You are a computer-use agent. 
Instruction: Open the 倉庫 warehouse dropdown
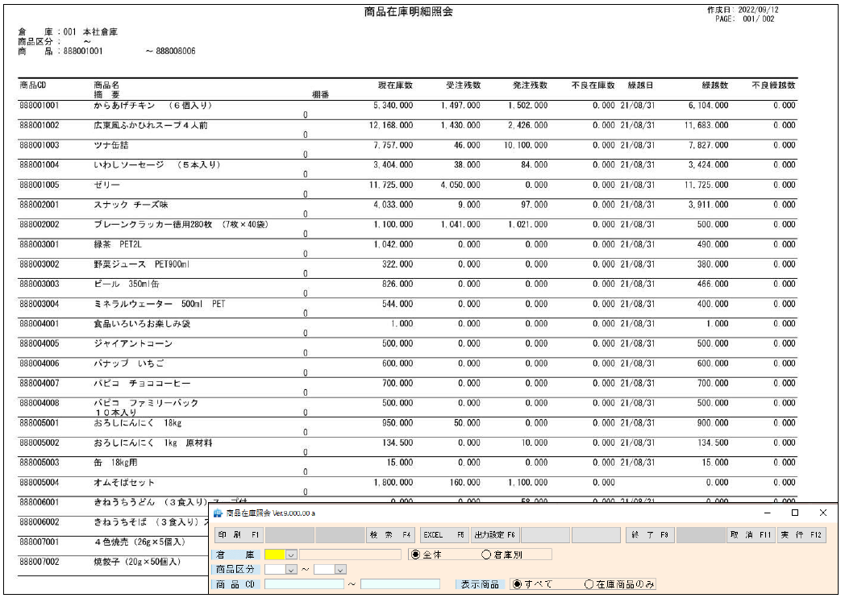tap(289, 554)
